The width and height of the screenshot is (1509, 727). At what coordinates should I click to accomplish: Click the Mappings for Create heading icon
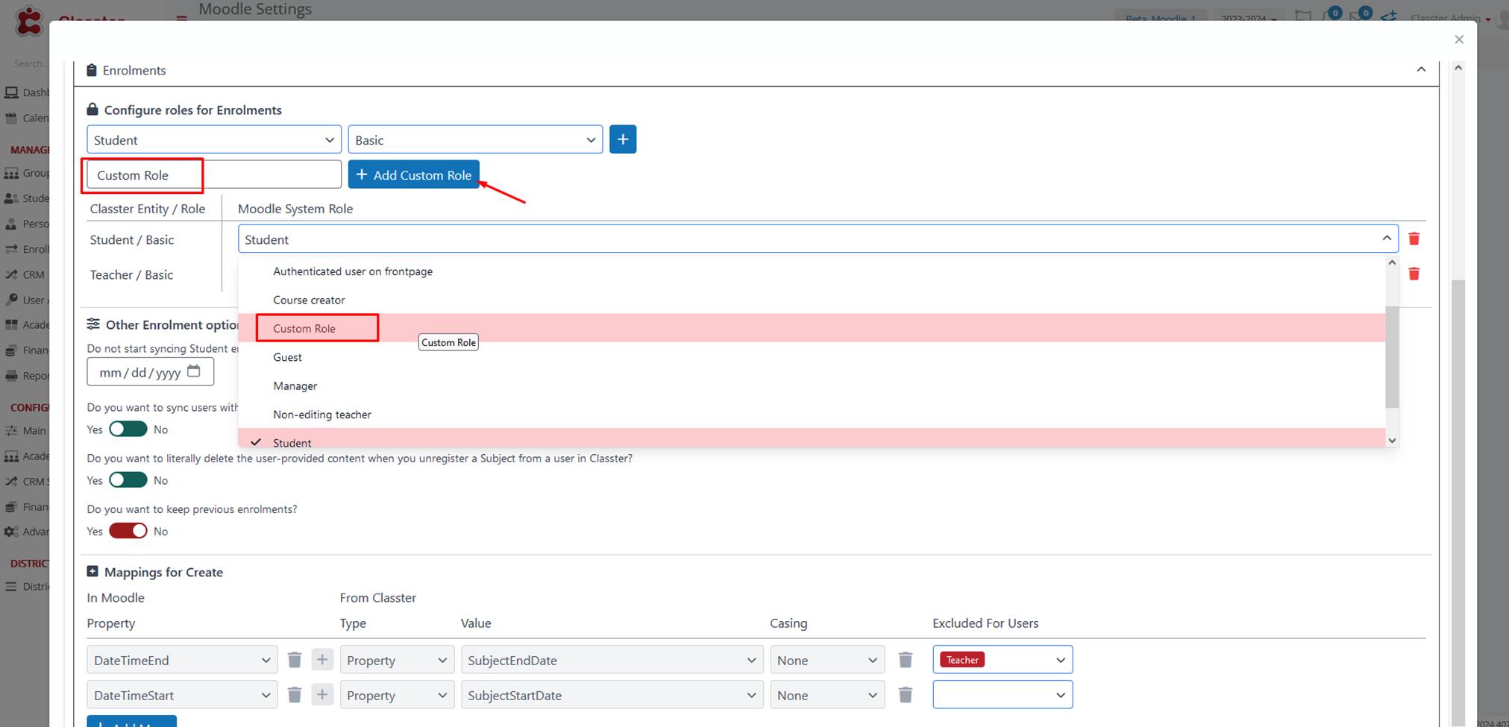[x=92, y=571]
